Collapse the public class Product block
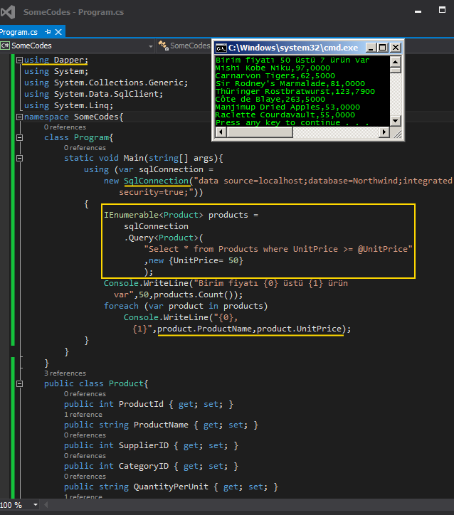Image resolution: width=454 pixels, height=515 pixels. click(19, 383)
